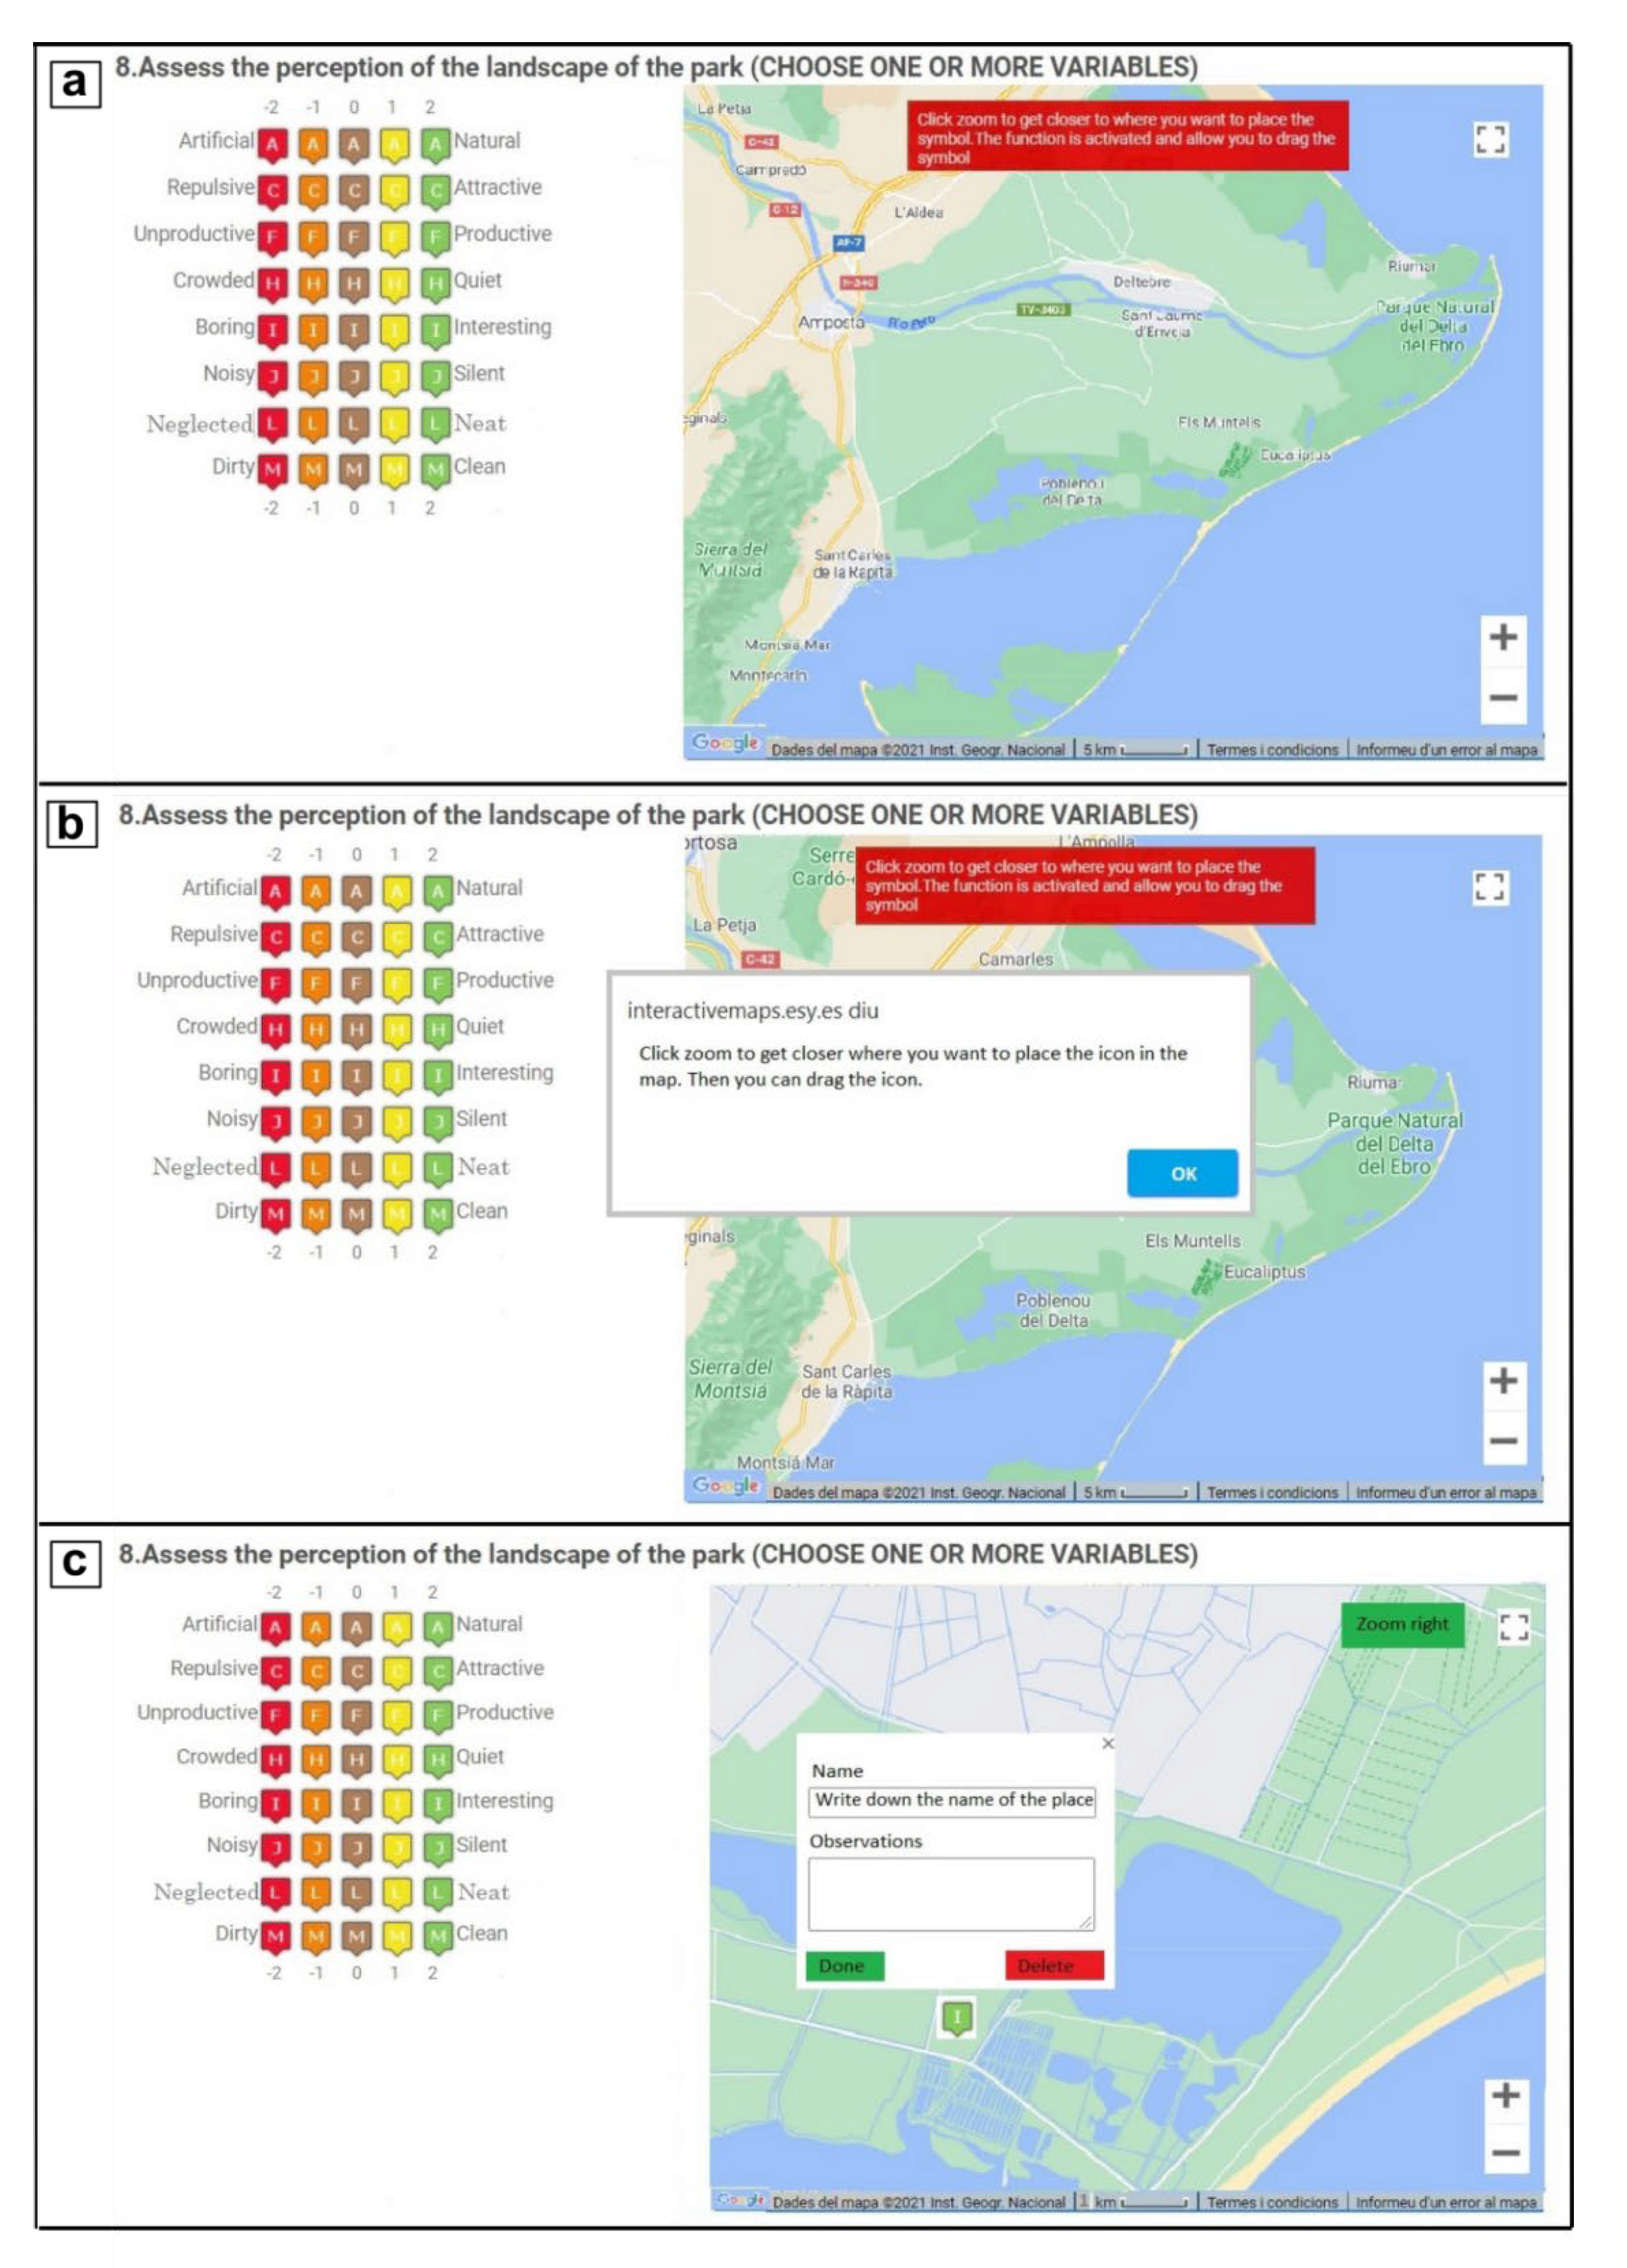The image size is (1627, 2268).
Task: Zoom in on panel c map
Action: (x=1505, y=2095)
